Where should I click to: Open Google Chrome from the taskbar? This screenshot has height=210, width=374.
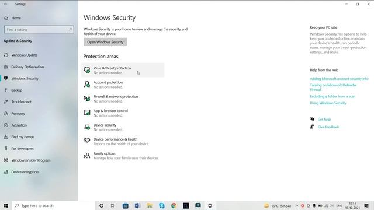pyautogui.click(x=174, y=205)
